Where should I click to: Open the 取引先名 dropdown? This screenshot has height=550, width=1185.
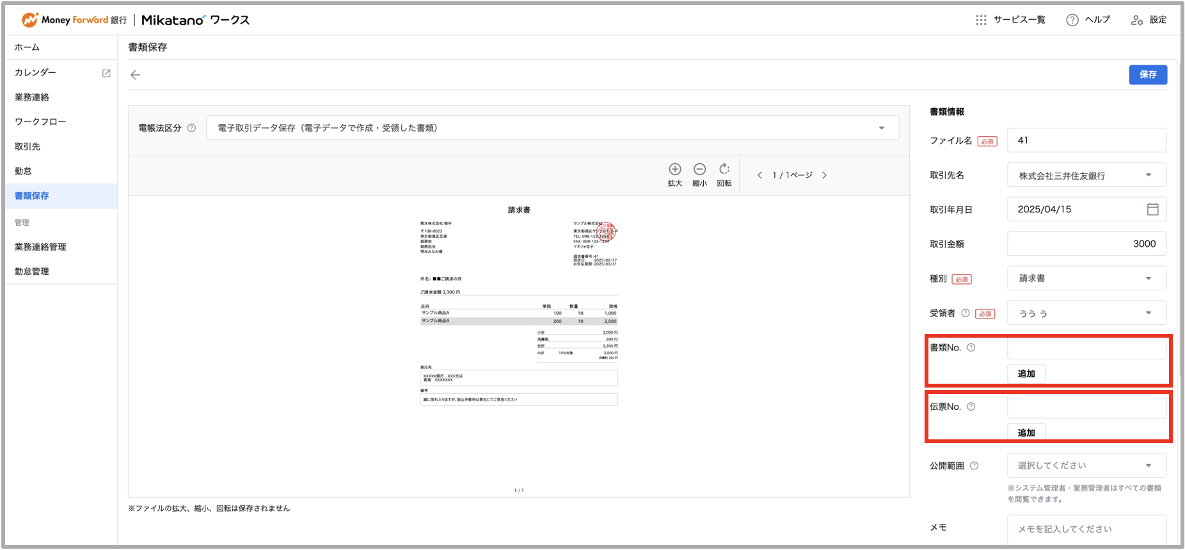point(1086,175)
